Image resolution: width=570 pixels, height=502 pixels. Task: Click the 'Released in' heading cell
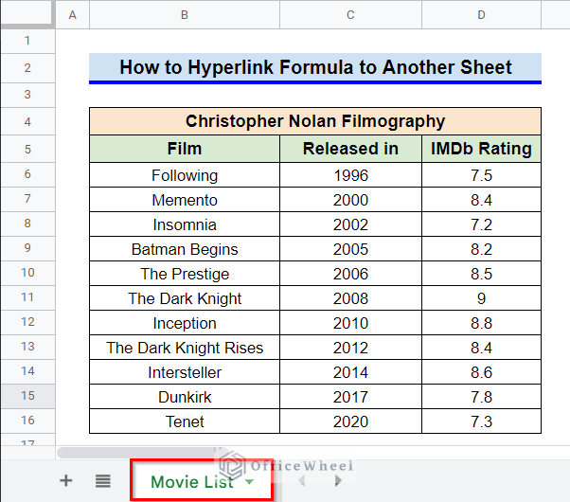[x=350, y=149]
